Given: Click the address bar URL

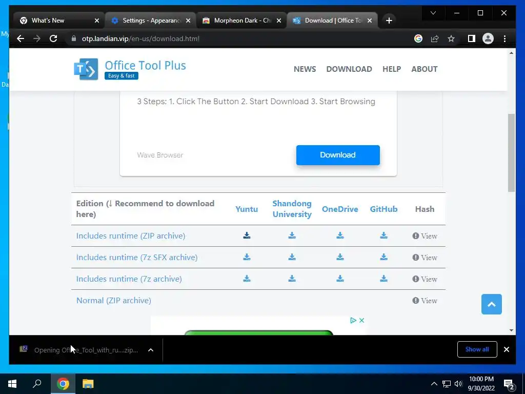Looking at the screenshot, I should pos(140,38).
